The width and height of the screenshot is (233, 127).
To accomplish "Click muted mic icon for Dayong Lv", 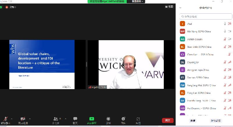I will [225, 62].
